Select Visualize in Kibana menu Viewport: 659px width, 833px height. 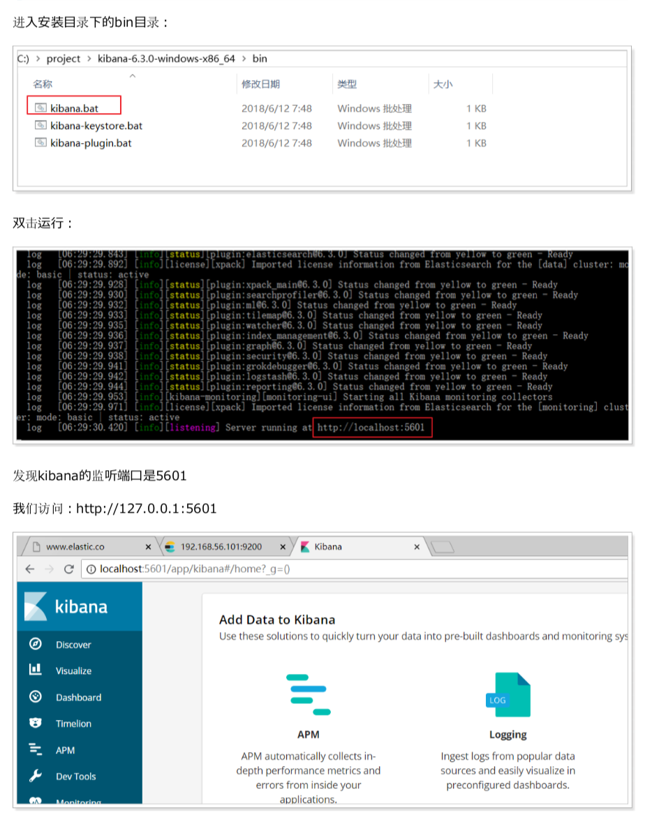click(73, 670)
